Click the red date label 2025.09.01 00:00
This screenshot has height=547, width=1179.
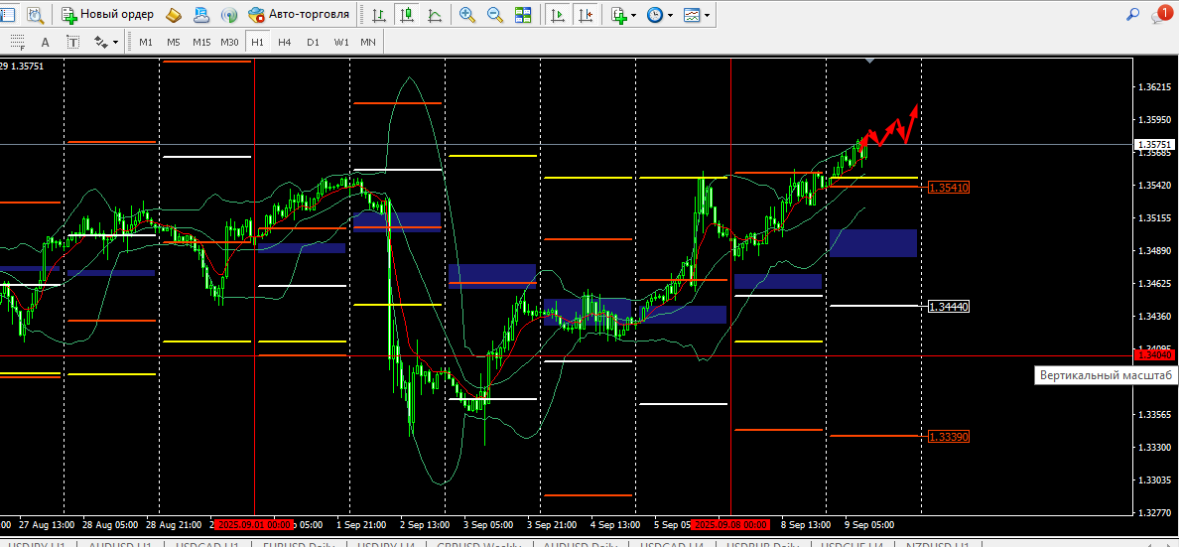click(253, 524)
